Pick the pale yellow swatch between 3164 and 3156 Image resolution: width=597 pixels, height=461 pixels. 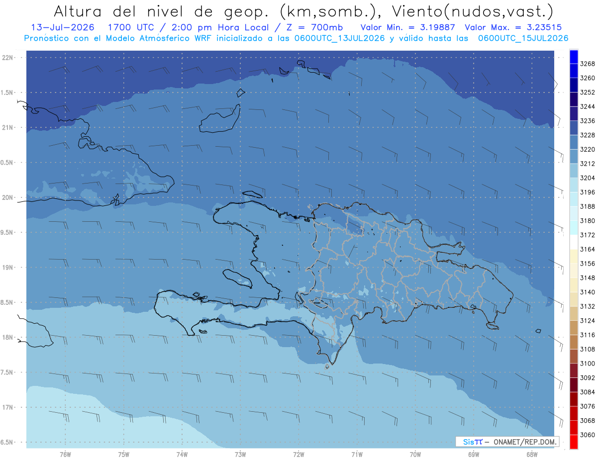click(574, 257)
